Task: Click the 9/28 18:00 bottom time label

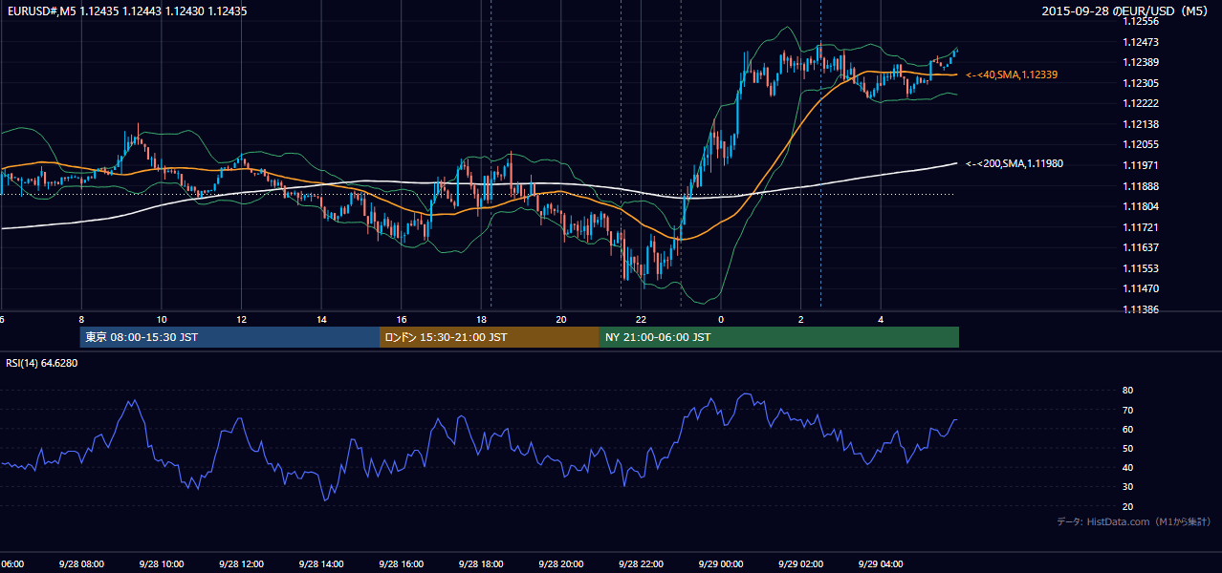Action: click(x=481, y=563)
